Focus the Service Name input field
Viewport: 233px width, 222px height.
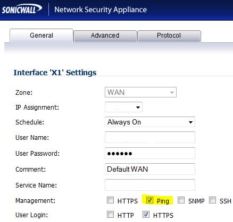[x=150, y=185]
